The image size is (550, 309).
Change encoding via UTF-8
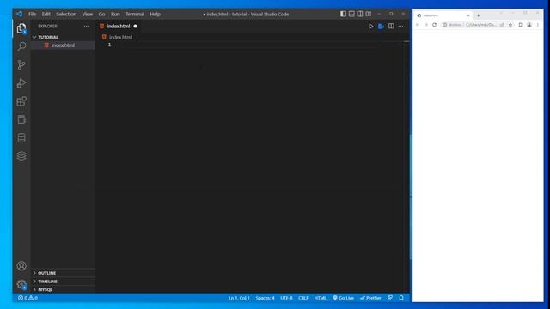point(286,298)
